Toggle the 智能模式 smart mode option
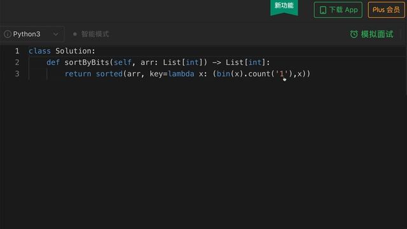 coord(91,34)
